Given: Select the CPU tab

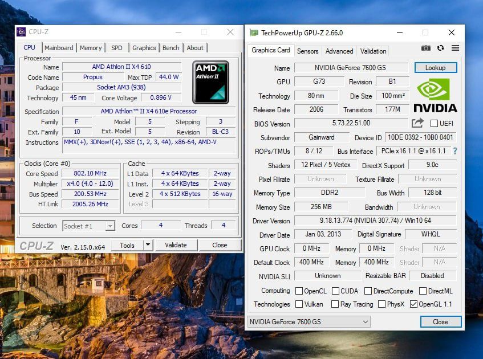Looking at the screenshot, I should (30, 47).
